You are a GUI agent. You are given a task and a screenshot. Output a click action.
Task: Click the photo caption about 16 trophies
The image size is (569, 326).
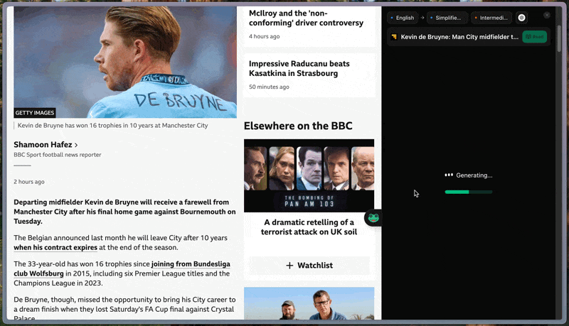[112, 125]
